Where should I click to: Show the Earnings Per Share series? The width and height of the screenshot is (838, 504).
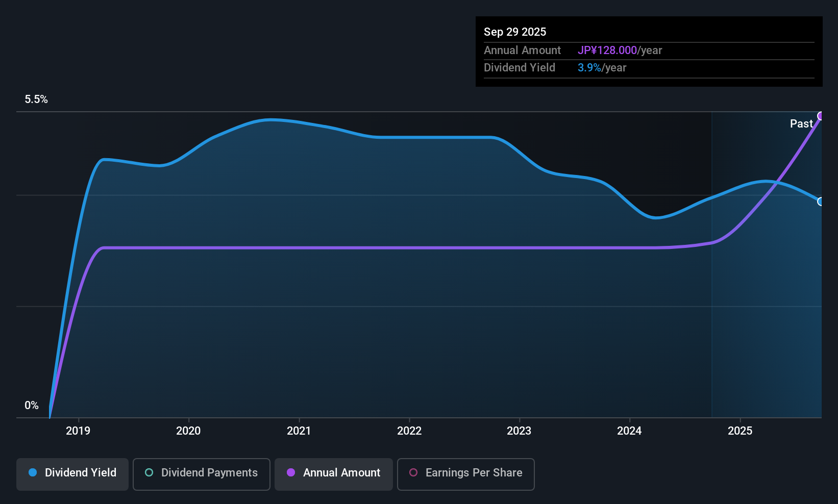pos(466,474)
